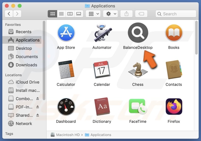Click the Books name label
Image resolution: width=201 pixels, height=141 pixels.
(174, 48)
